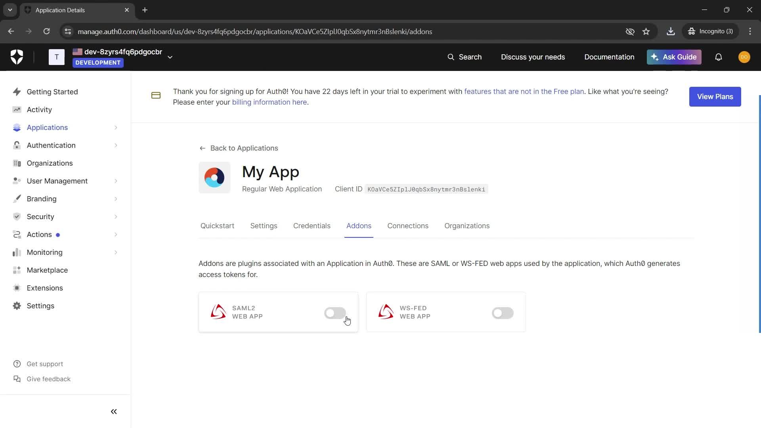Click the tenant T avatar tile
The height and width of the screenshot is (428, 761).
click(57, 57)
